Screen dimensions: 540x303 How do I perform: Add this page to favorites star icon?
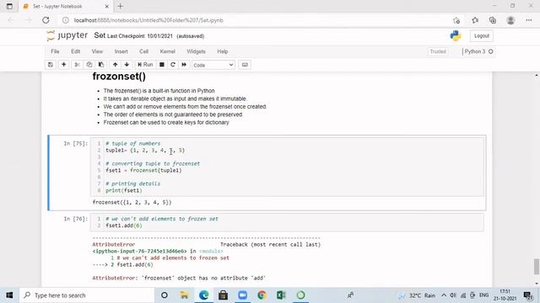tap(456, 20)
